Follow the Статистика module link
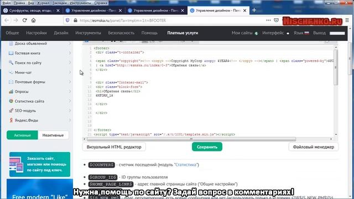354x199 pixels. tap(186, 165)
